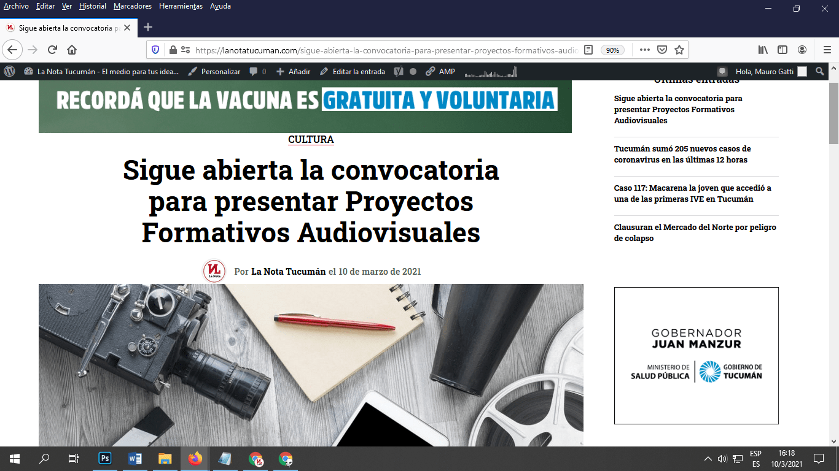The width and height of the screenshot is (839, 471).
Task: Open the Archivo menu
Action: [x=16, y=6]
